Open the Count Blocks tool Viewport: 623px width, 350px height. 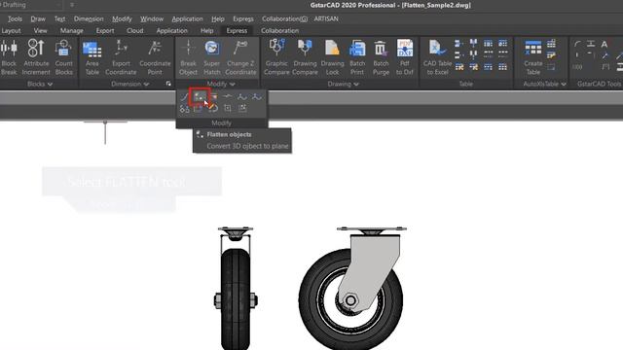click(63, 57)
